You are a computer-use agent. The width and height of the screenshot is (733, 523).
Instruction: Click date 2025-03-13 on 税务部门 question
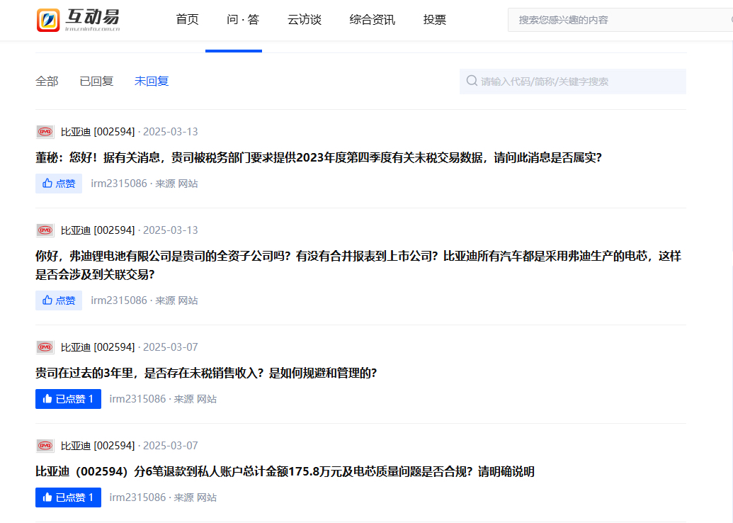click(171, 132)
